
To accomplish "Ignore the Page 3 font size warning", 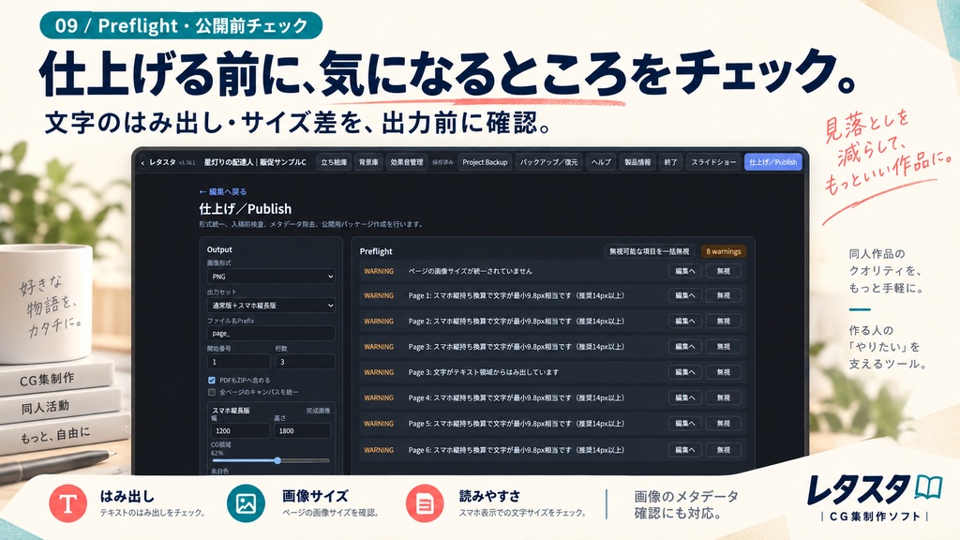I will click(724, 347).
